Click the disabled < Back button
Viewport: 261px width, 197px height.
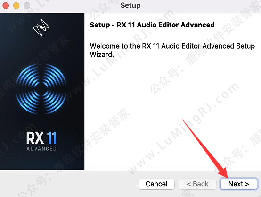pyautogui.click(x=197, y=184)
